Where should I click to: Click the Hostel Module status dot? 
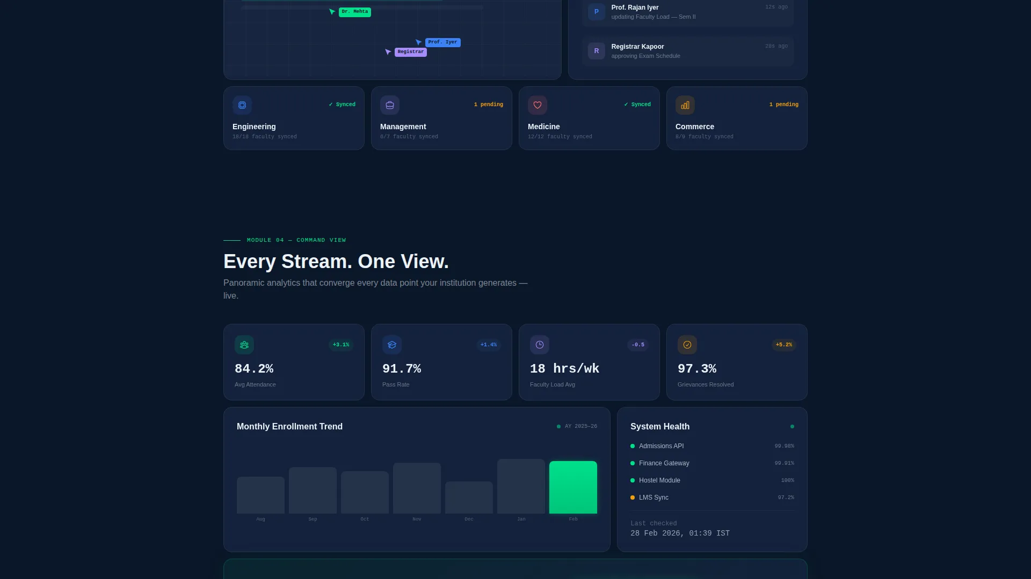pyautogui.click(x=633, y=480)
